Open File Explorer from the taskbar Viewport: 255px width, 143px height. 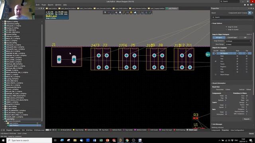(75, 140)
